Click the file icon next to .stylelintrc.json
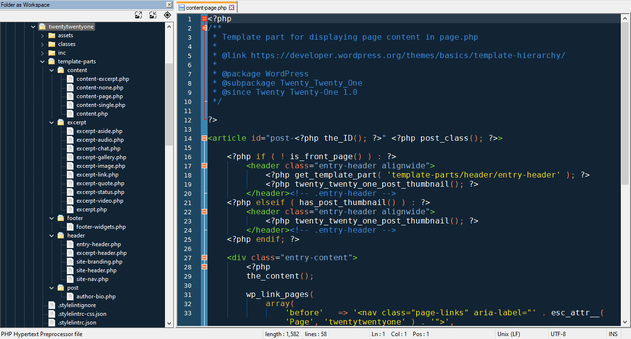This screenshot has height=339, width=631. coord(51,322)
